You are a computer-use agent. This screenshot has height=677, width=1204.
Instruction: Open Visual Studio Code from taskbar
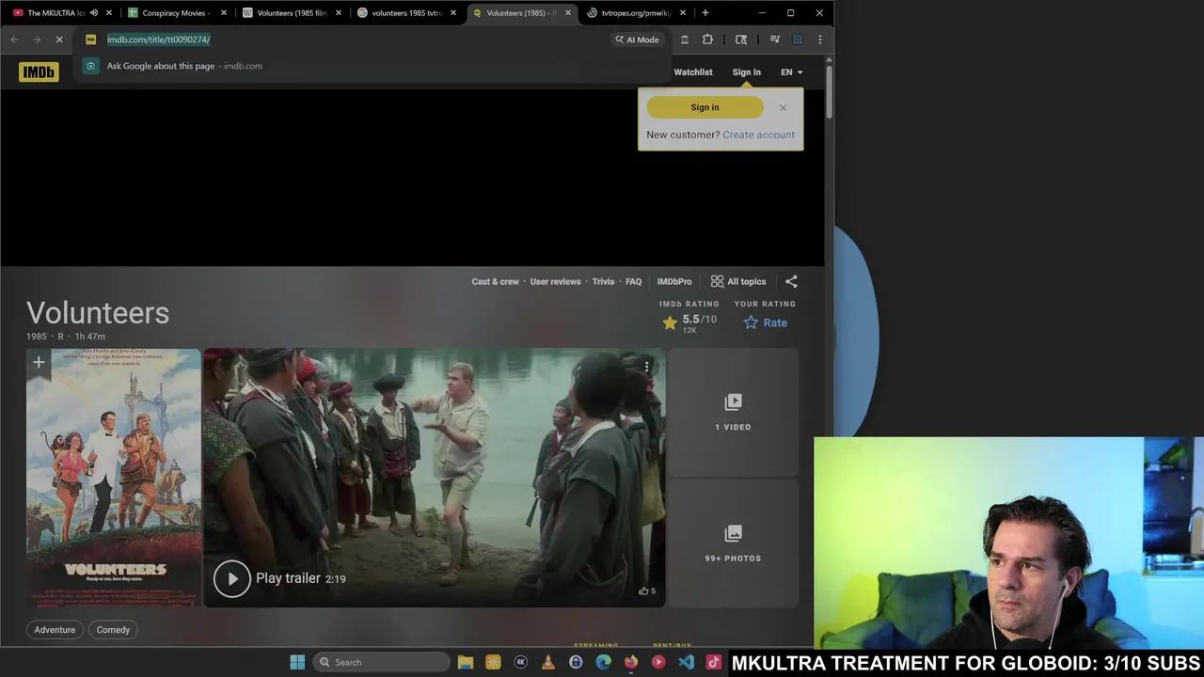point(686,662)
